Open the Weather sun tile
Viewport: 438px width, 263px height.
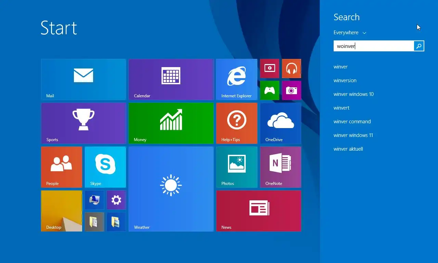[x=171, y=189]
